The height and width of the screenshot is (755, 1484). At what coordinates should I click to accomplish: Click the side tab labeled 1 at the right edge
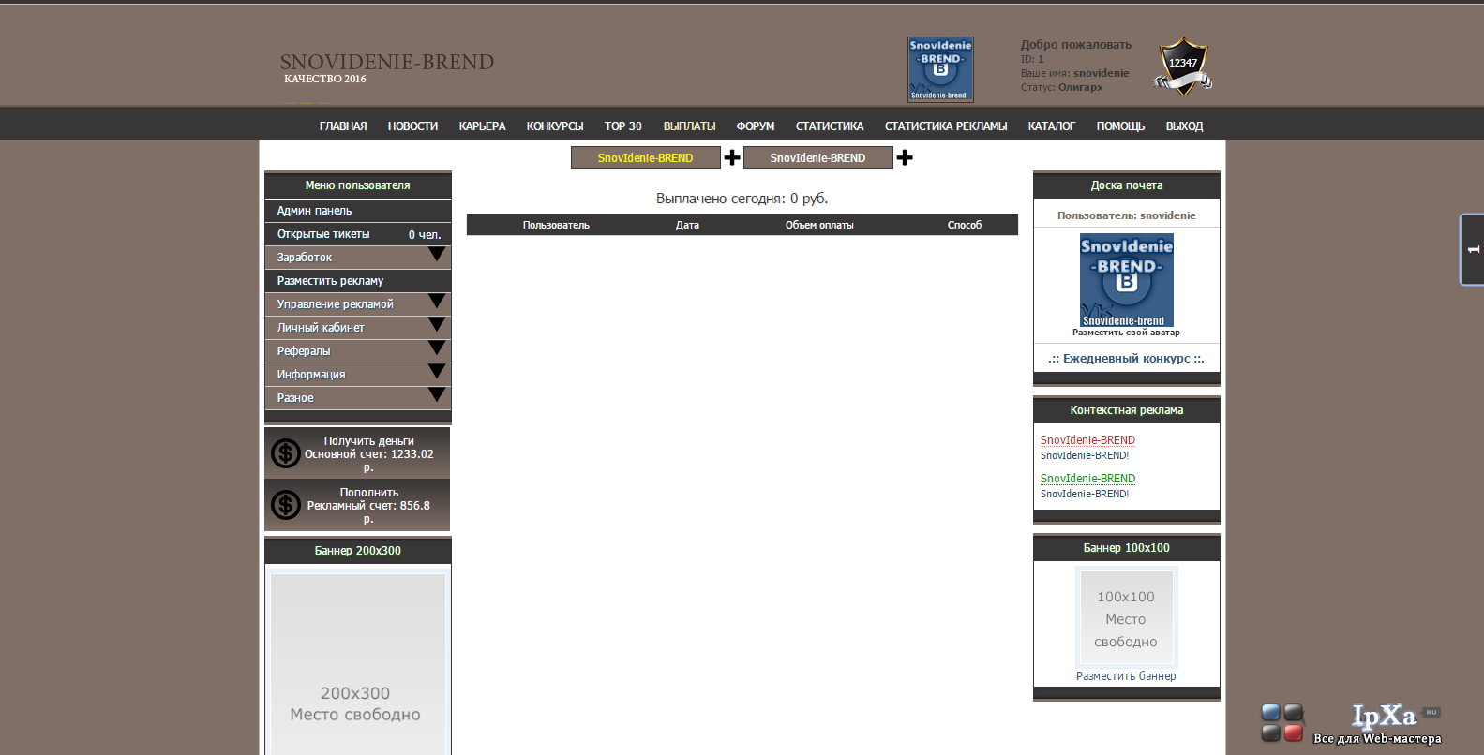pos(1472,249)
